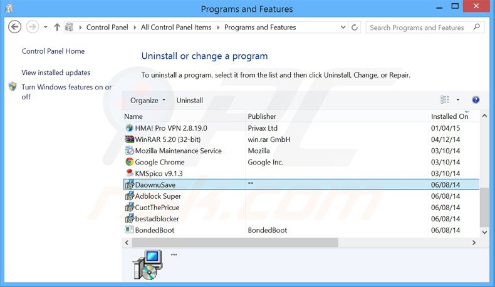Open the Organize menu
Viewport: 495px width, 287px height.
coord(148,101)
